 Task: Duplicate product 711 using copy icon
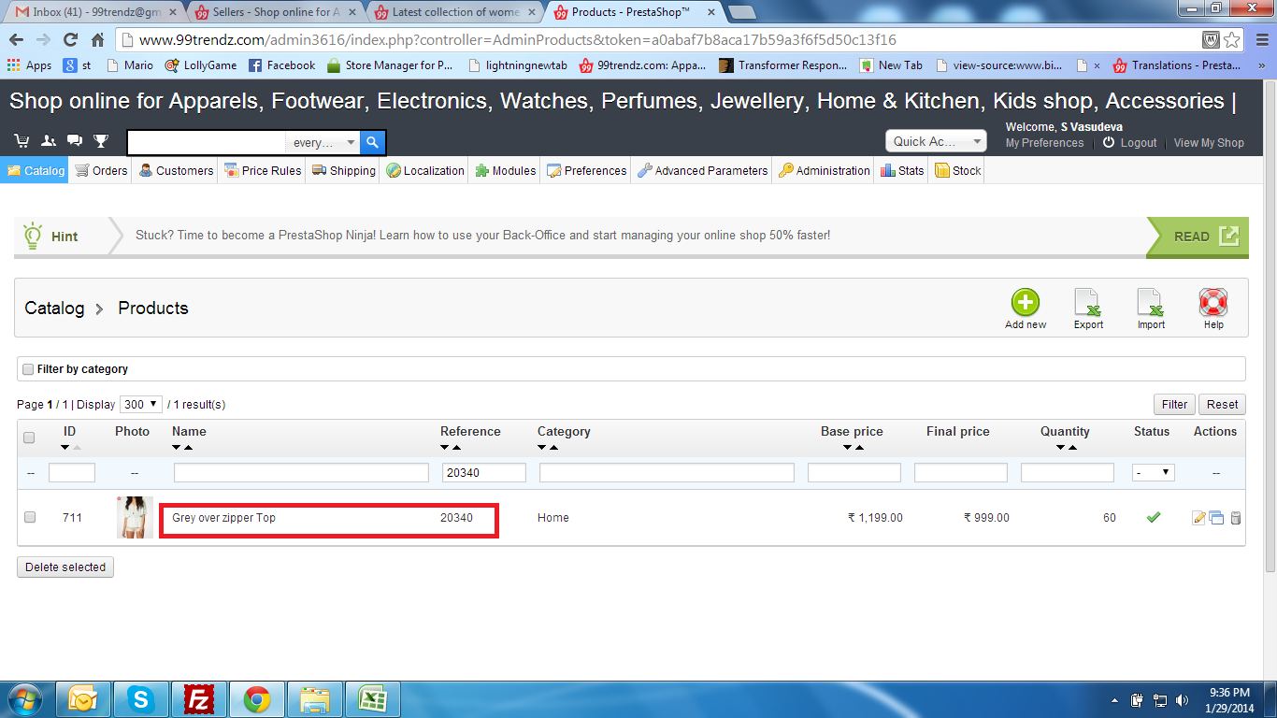tap(1216, 518)
